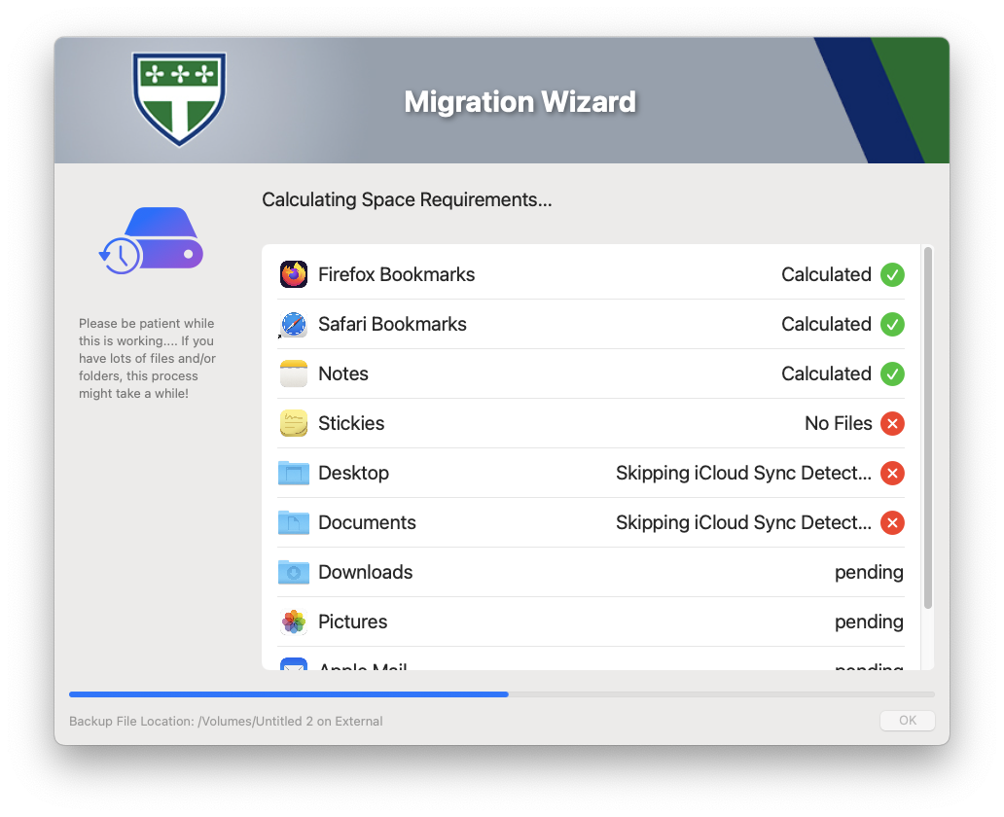Click the backup drive clock icon
The width and height of the screenshot is (1004, 817).
tap(151, 241)
